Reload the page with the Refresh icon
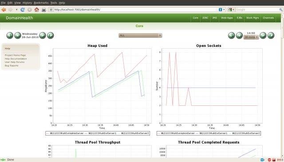 point(23,10)
